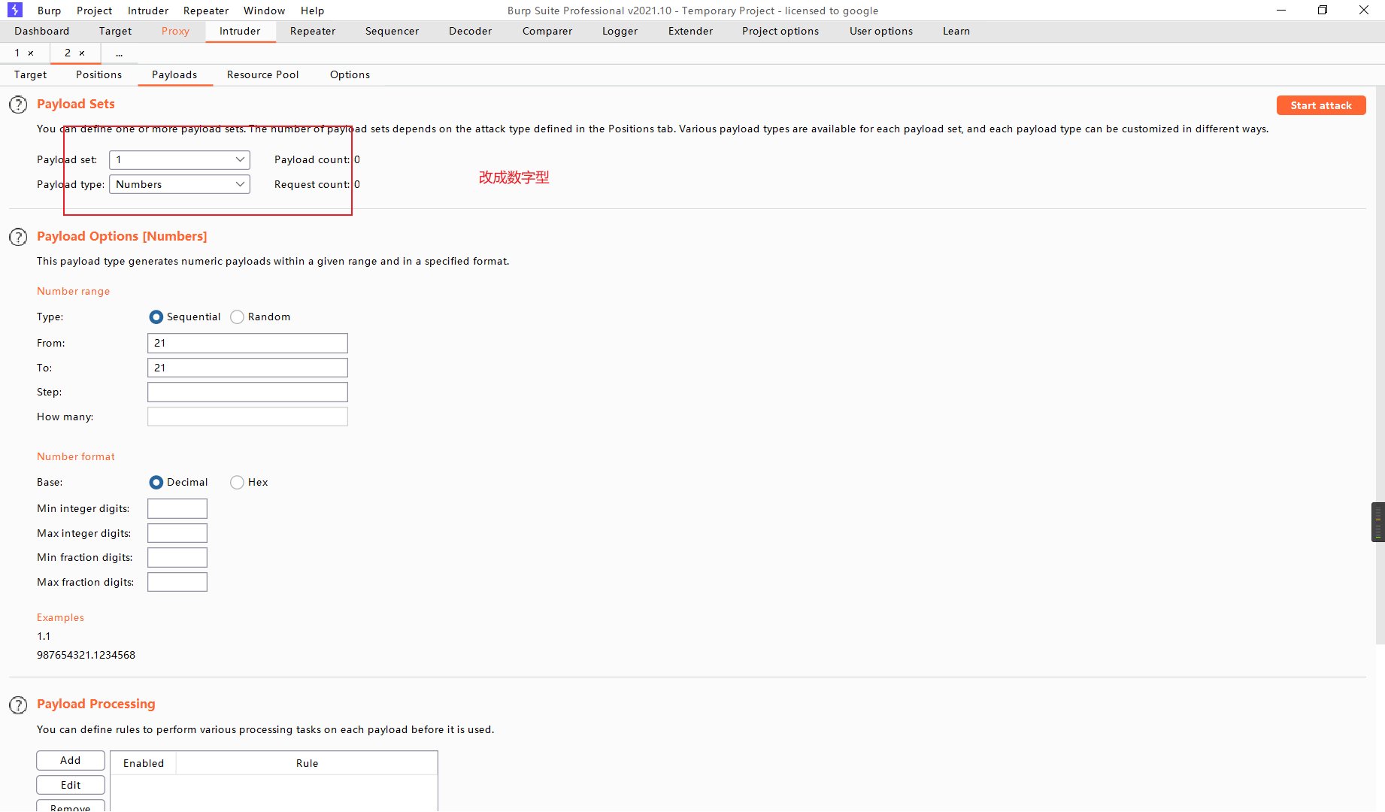Click the Min integer digits field
This screenshot has width=1385, height=812.
177,508
